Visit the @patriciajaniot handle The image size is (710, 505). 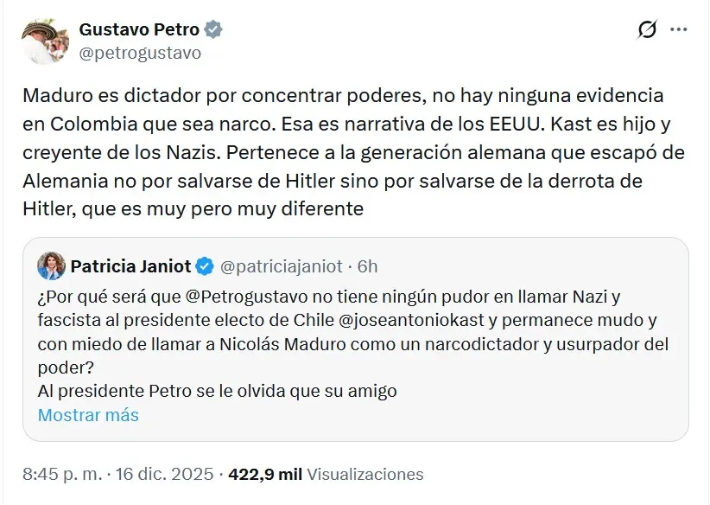tap(282, 265)
